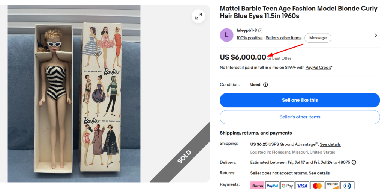Open the delivery estimate info icon
This screenshot has height=189, width=384.
coord(354,162)
